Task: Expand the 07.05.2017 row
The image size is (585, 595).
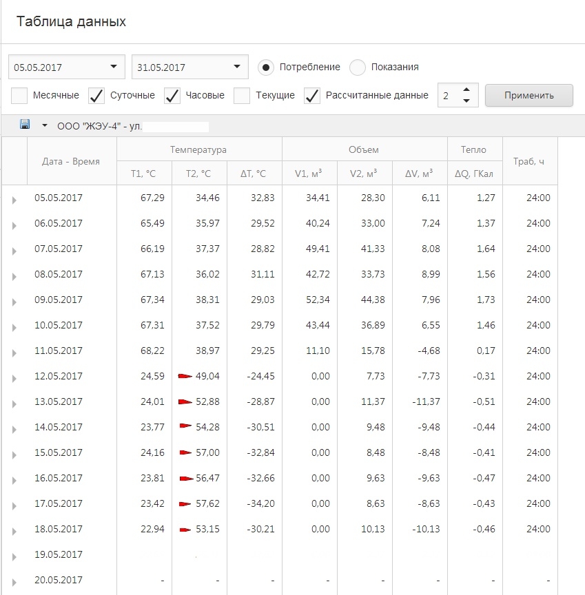Action: [14, 251]
